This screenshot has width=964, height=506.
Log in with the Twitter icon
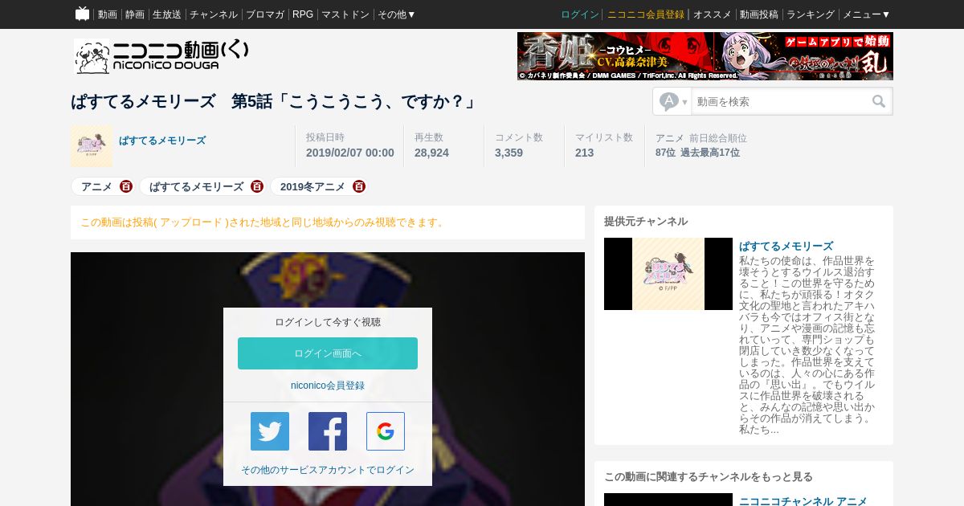click(x=270, y=431)
